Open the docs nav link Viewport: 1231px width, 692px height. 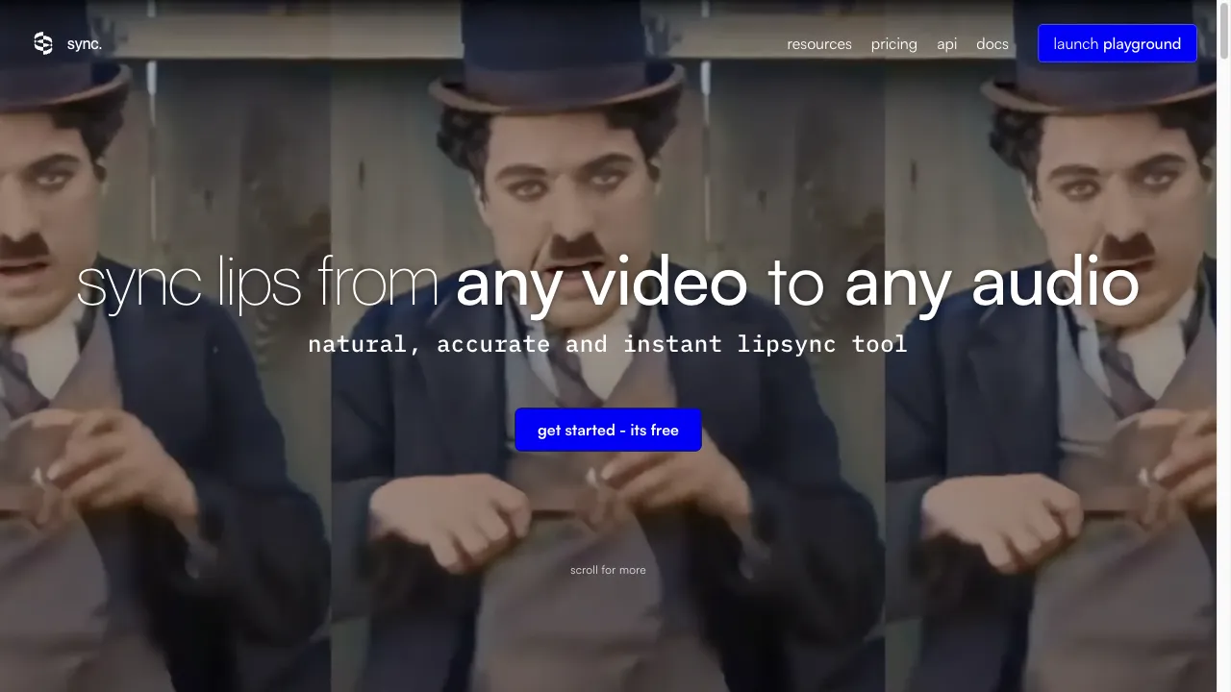992,44
